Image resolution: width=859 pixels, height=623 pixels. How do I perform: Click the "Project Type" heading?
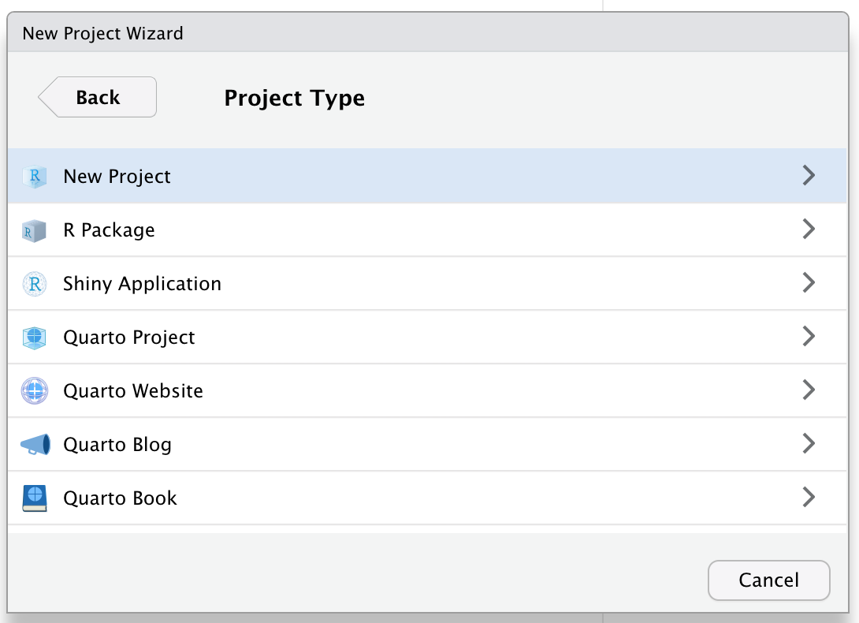click(x=294, y=98)
